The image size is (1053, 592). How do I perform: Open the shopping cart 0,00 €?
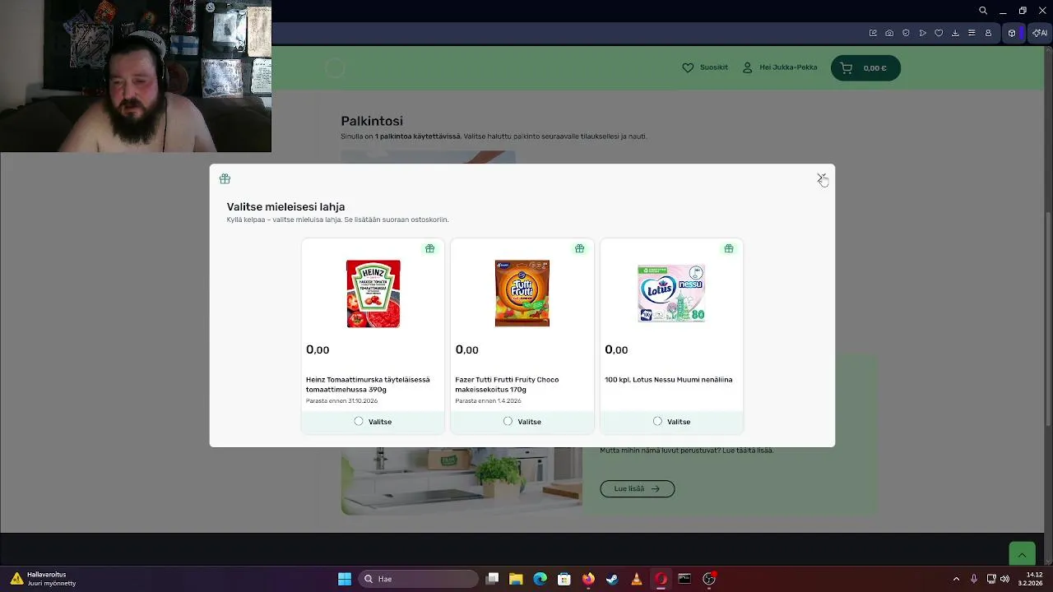click(x=865, y=68)
